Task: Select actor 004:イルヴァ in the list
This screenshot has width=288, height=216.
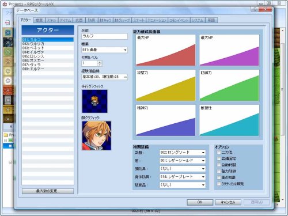Action: click(48, 52)
